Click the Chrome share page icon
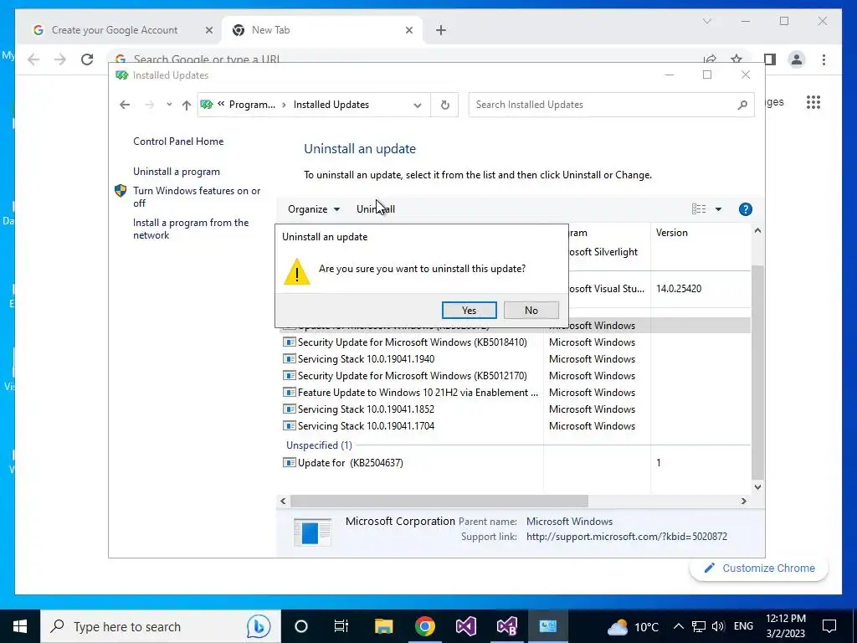 pyautogui.click(x=710, y=59)
